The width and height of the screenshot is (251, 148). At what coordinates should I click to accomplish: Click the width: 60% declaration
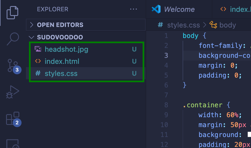point(220,115)
